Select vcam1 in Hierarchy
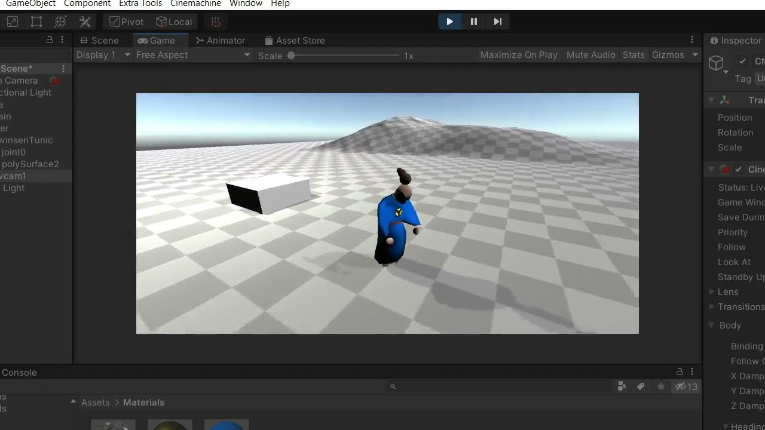 [x=13, y=176]
